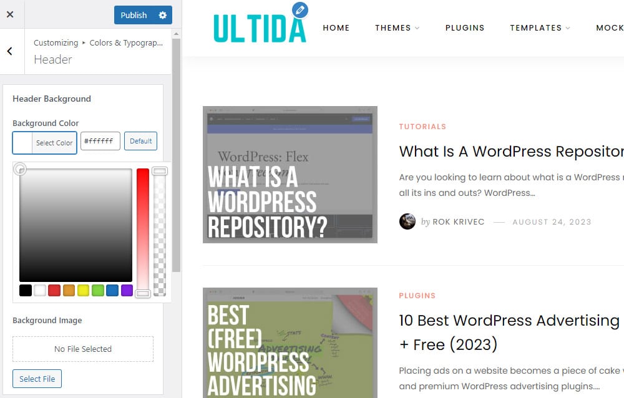
Task: Pick the black palette swatch
Action: 26,290
